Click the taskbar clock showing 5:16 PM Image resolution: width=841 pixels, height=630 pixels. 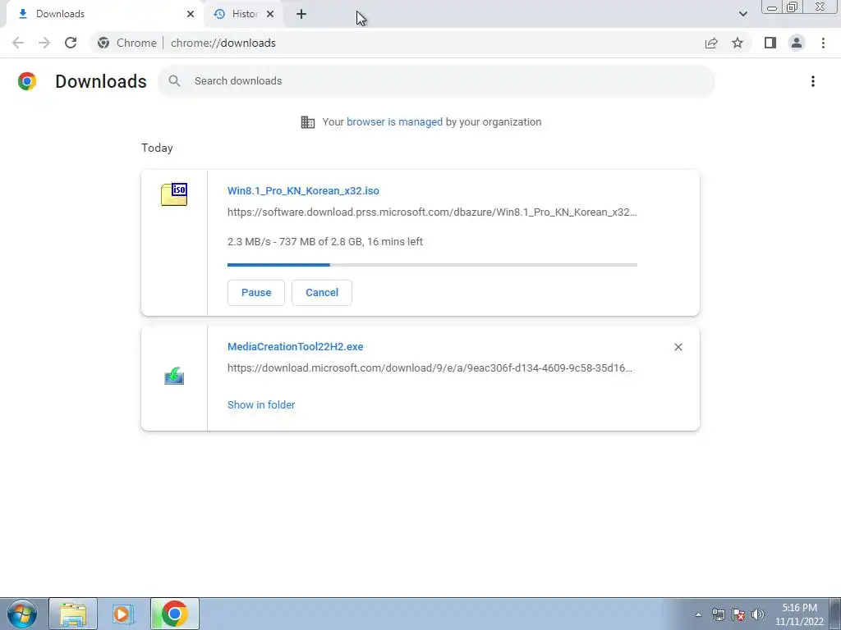(799, 614)
